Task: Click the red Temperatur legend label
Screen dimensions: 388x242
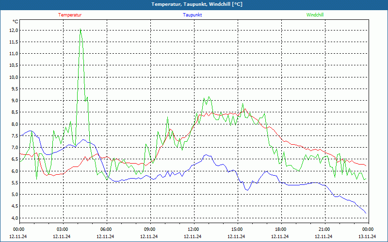Action: pyautogui.click(x=70, y=15)
